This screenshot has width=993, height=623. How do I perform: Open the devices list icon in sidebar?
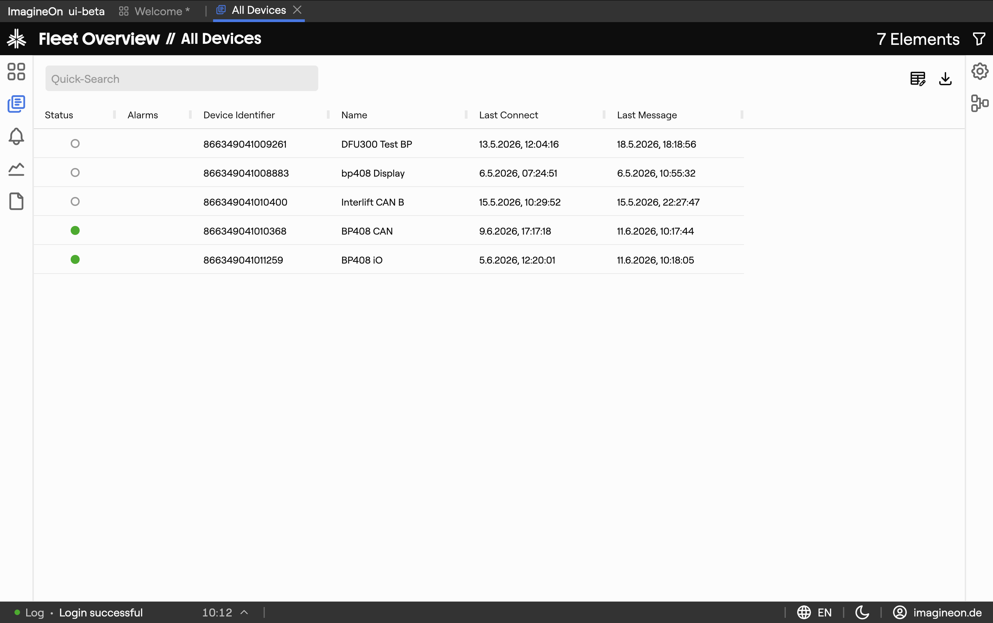click(x=17, y=104)
